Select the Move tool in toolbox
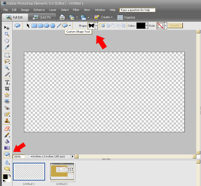The width and height of the screenshot is (201, 186). [x=7, y=28]
